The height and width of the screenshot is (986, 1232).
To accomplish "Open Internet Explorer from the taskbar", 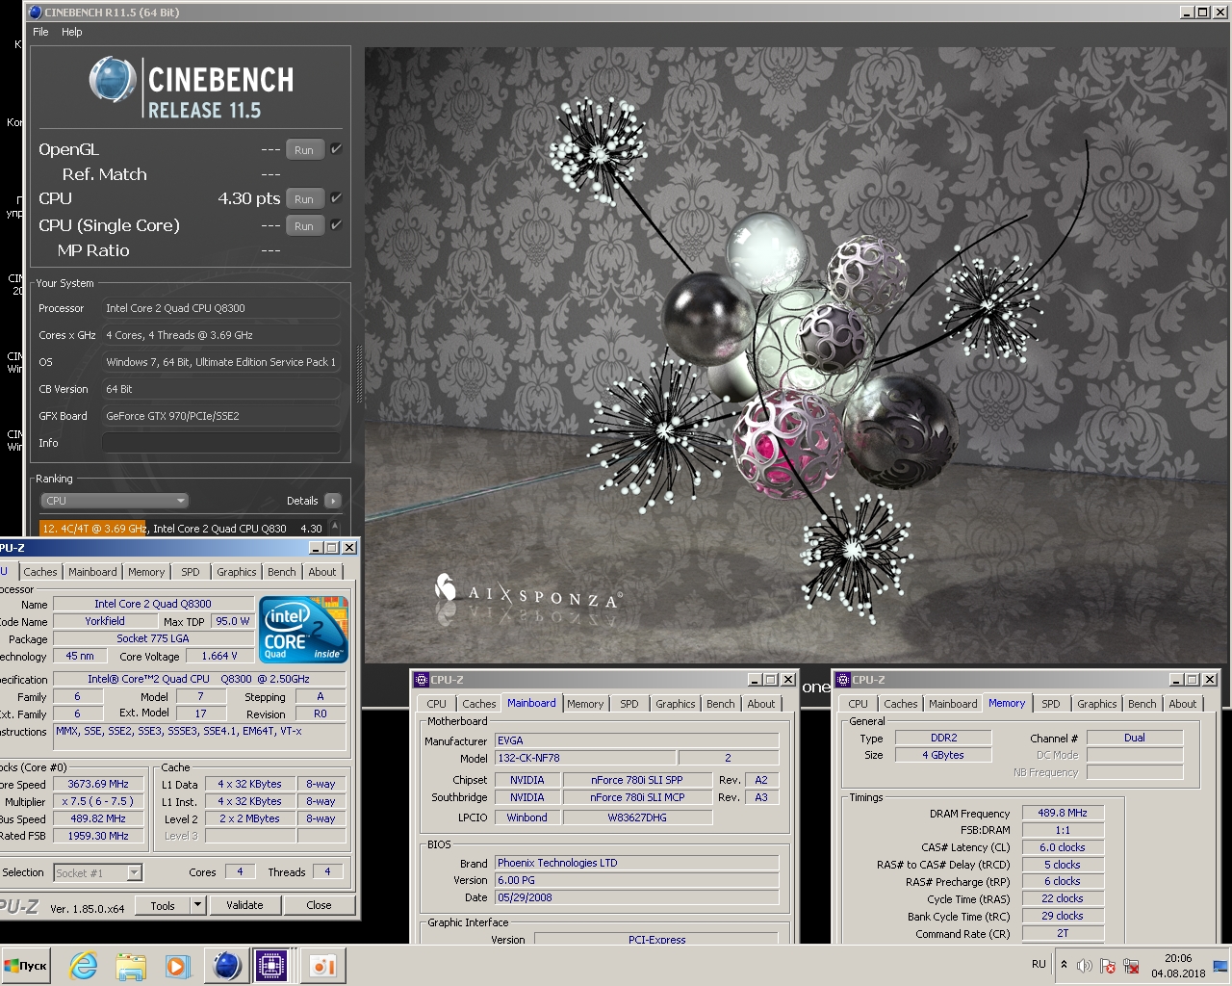I will 84,966.
